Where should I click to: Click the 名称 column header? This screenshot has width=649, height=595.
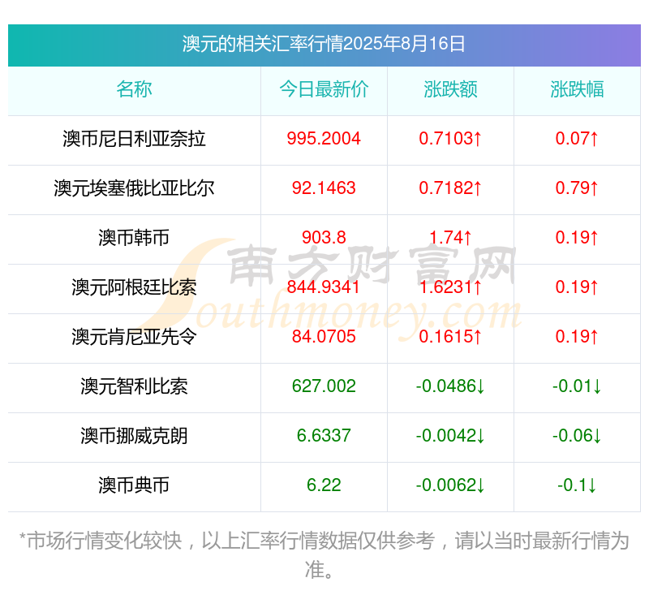(x=134, y=89)
